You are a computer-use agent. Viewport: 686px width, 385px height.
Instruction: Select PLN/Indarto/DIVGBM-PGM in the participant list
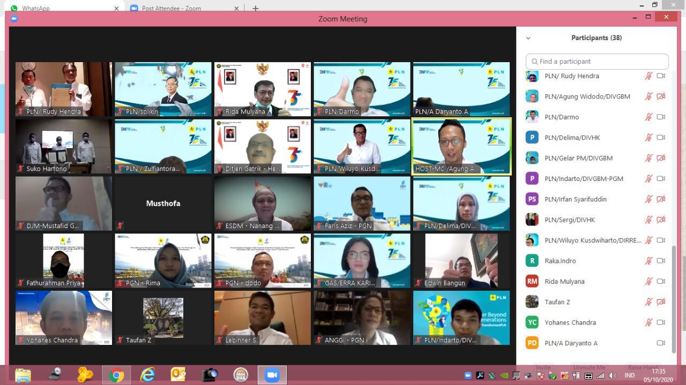(584, 179)
